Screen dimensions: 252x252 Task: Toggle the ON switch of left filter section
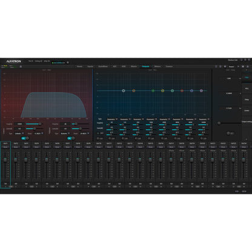tap(25, 138)
